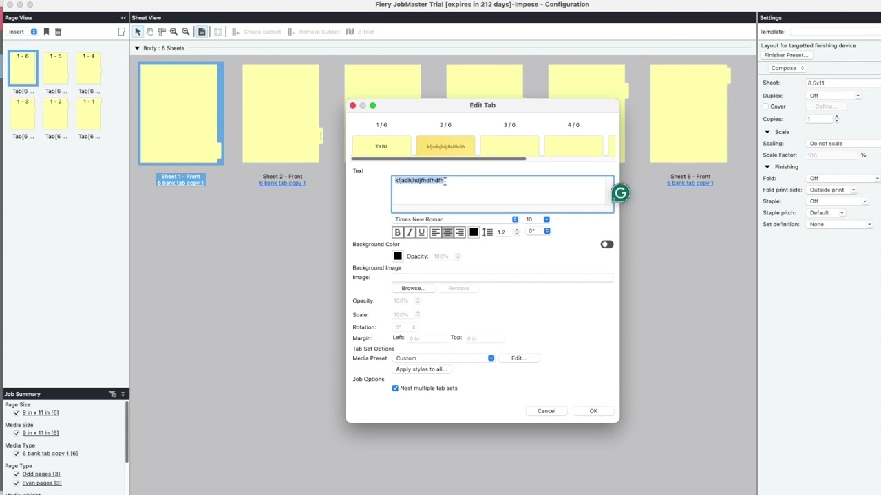Open the text color black swatch
This screenshot has height=495, width=881.
coord(474,232)
